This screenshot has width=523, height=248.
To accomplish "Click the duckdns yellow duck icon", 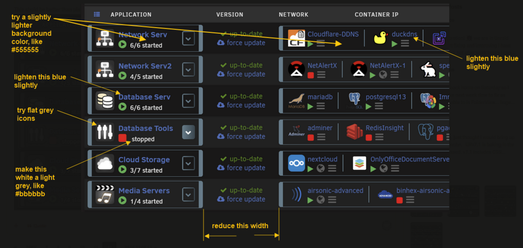I will pos(380,38).
